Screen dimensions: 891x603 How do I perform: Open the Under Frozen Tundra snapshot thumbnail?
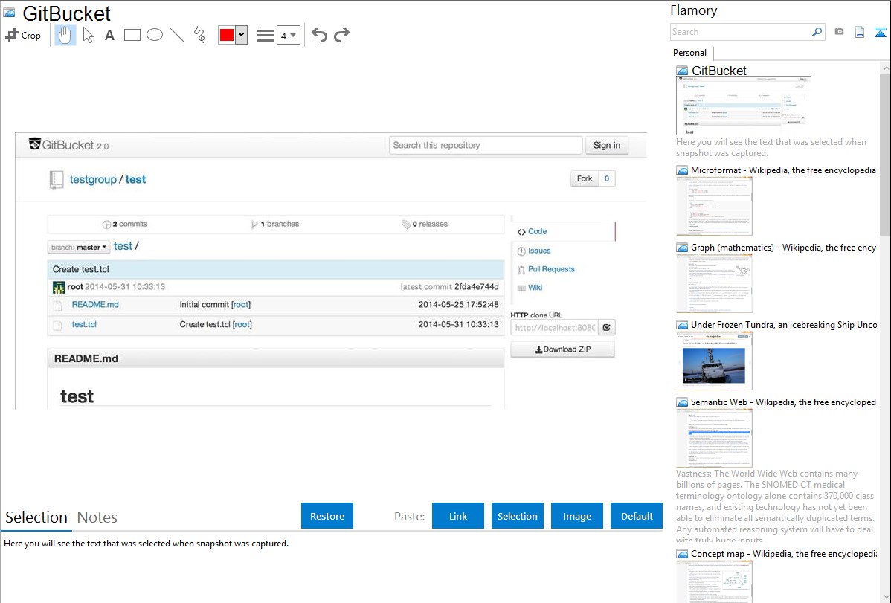[714, 361]
